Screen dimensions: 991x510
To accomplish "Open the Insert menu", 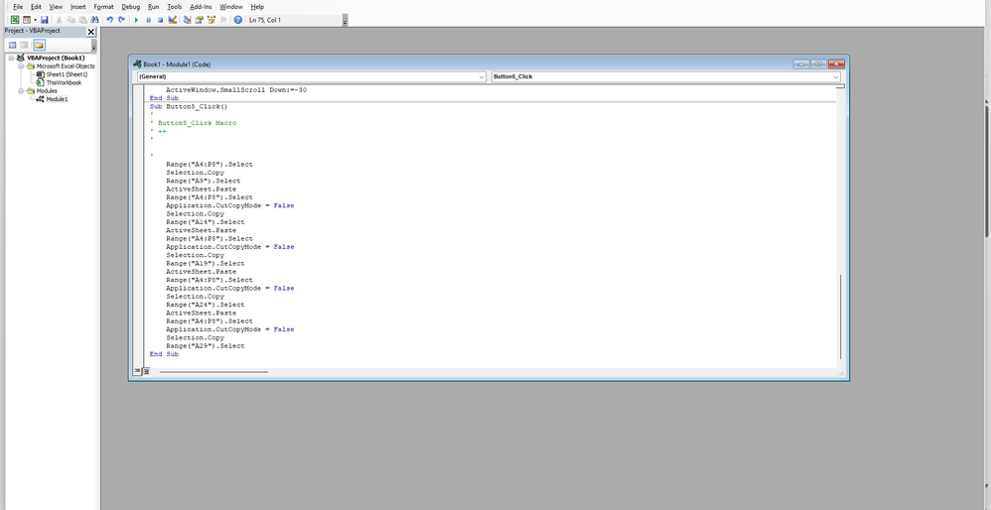I will [x=77, y=7].
